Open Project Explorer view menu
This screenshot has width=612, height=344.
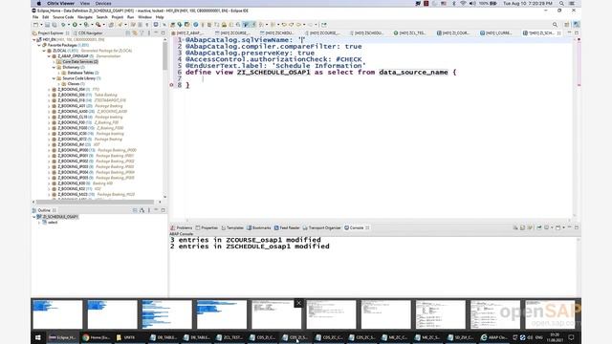(x=149, y=33)
